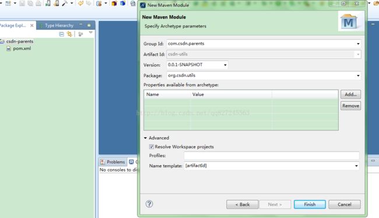Minimize the Package Explorer view
The width and height of the screenshot is (379, 218).
coord(80,25)
